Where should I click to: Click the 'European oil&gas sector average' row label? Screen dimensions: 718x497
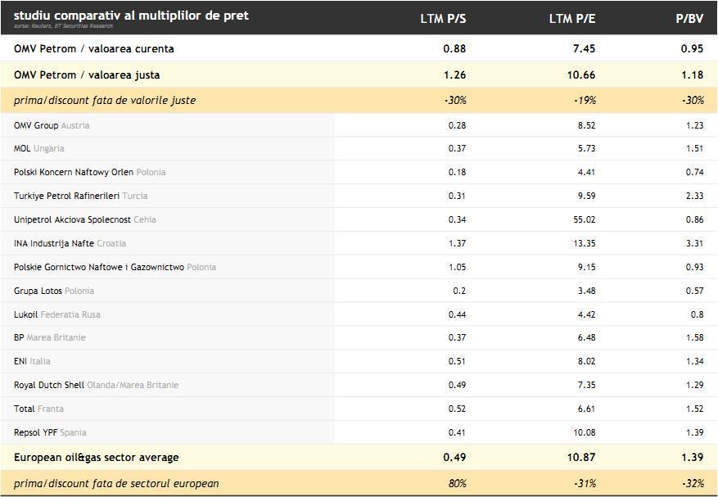[x=96, y=457]
